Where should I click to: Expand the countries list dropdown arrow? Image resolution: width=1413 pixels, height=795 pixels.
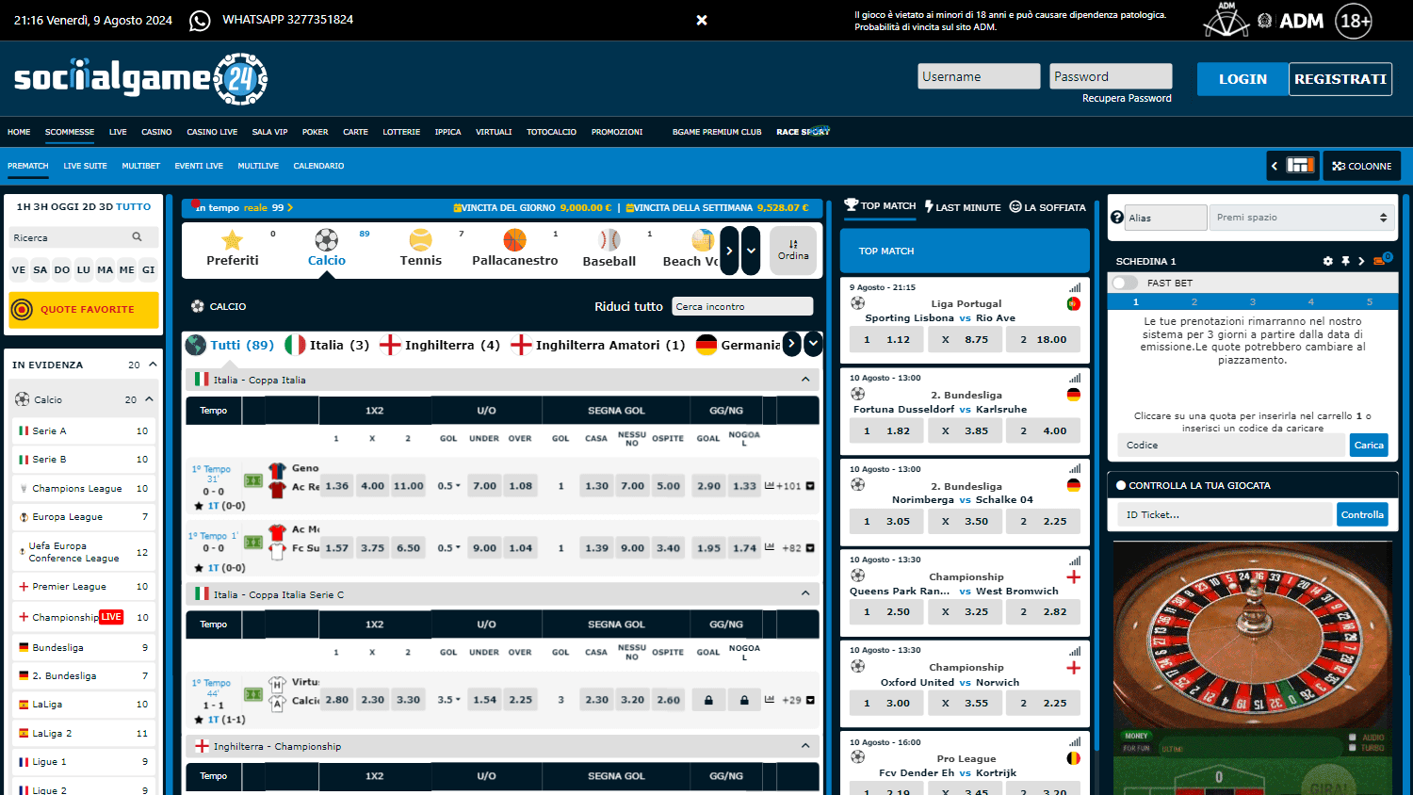(x=813, y=345)
